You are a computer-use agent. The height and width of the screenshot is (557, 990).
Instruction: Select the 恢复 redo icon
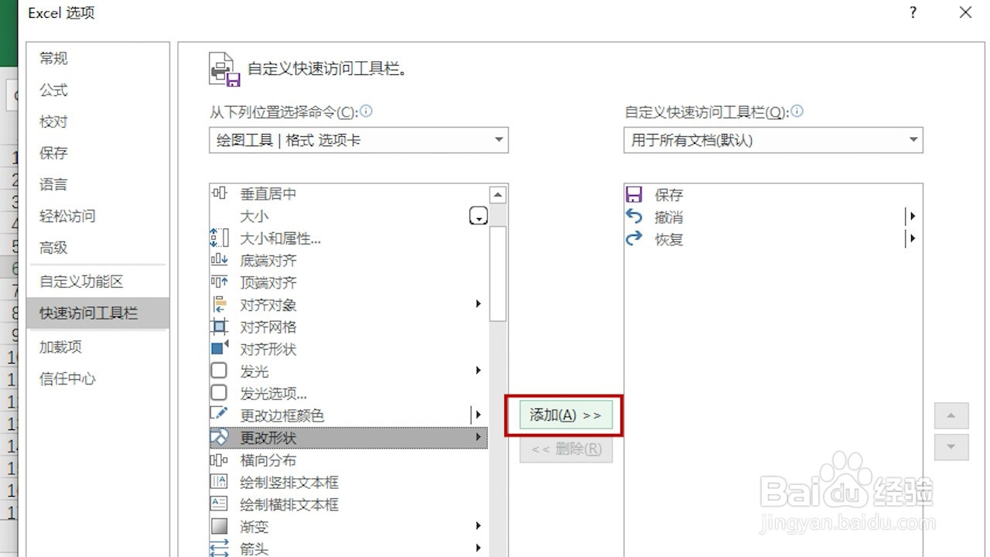635,239
